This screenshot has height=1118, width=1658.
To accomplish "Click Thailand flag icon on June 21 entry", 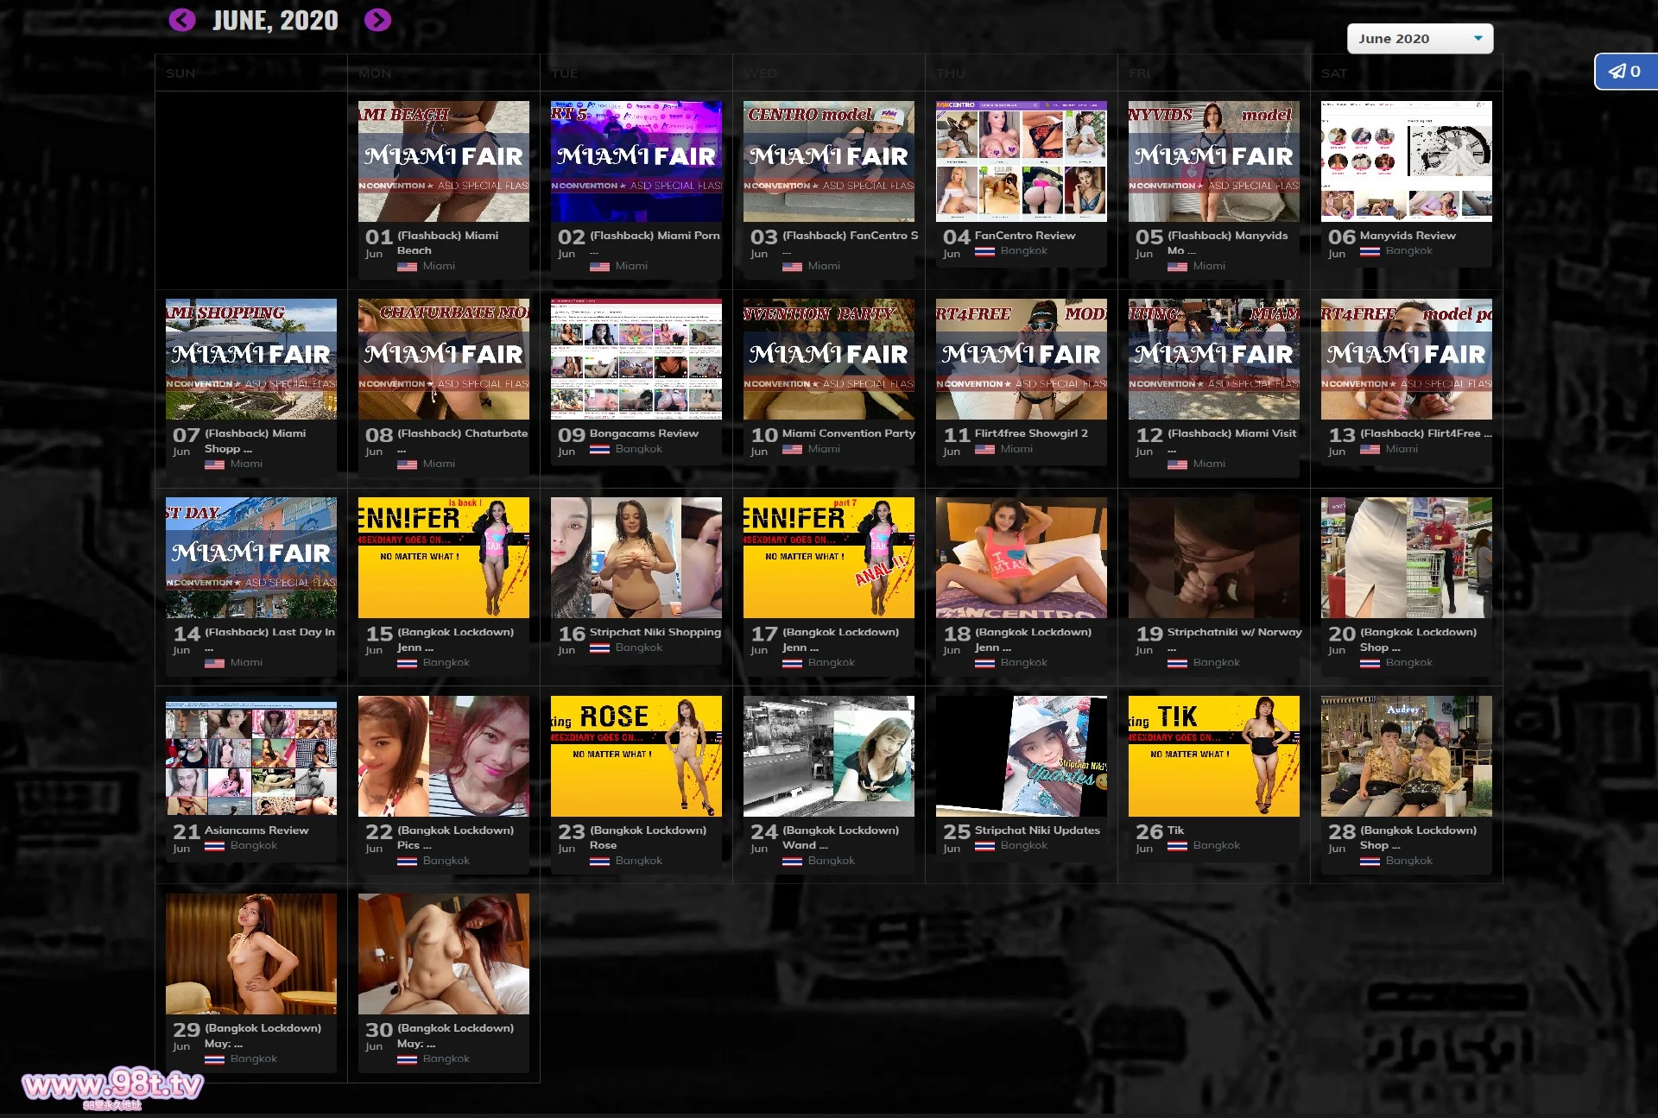I will [x=214, y=846].
